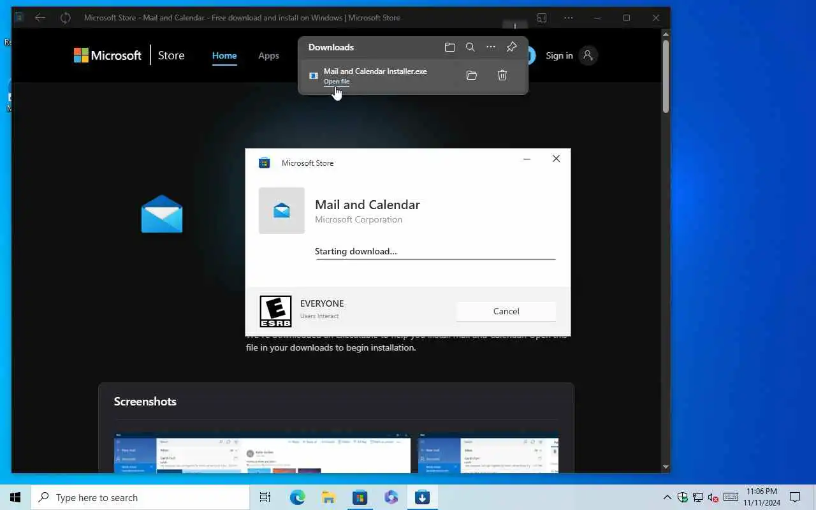Launch Microsoft Edge from the taskbar
Screen dimensions: 816x510
(x=298, y=497)
